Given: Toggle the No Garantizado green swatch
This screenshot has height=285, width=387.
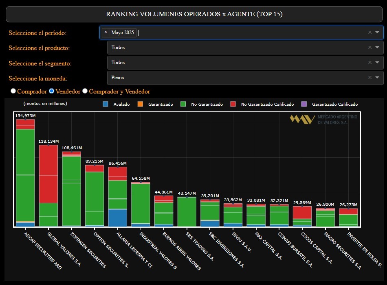Looking at the screenshot, I should pyautogui.click(x=183, y=104).
